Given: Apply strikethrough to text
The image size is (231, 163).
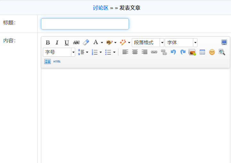Looking at the screenshot, I should pos(76,43).
